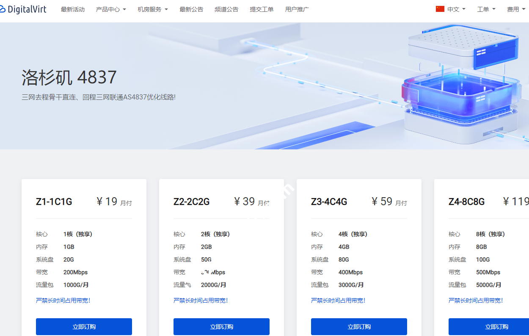The height and width of the screenshot is (336, 529).
Task: Open the 最新活动 menu item
Action: pyautogui.click(x=73, y=8)
